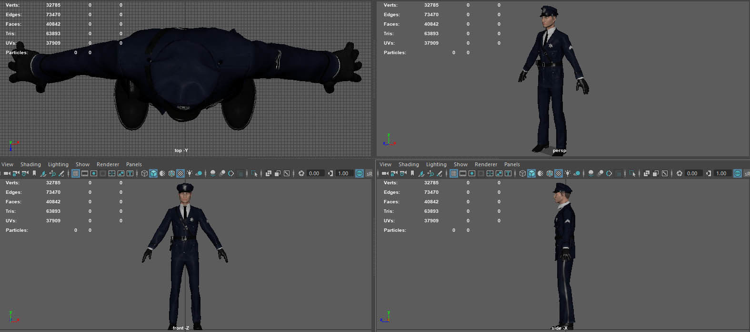The height and width of the screenshot is (332, 750).
Task: Select Smooth Shade All in side viewport
Action: pyautogui.click(x=531, y=173)
